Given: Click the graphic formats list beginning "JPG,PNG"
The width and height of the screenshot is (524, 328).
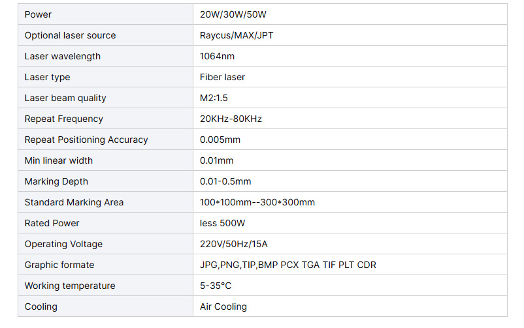Looking at the screenshot, I should click(287, 265).
